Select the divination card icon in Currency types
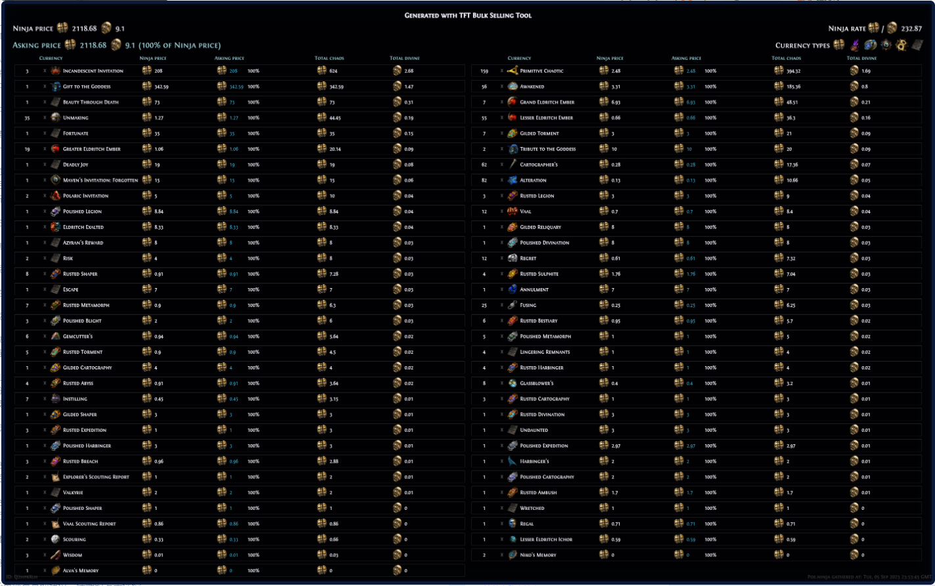The image size is (935, 586). (x=918, y=45)
